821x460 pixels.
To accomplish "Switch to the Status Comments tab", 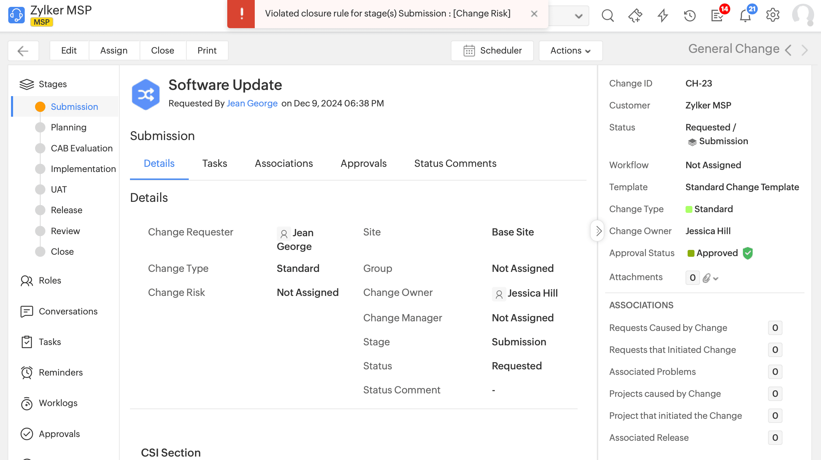I will 455,163.
